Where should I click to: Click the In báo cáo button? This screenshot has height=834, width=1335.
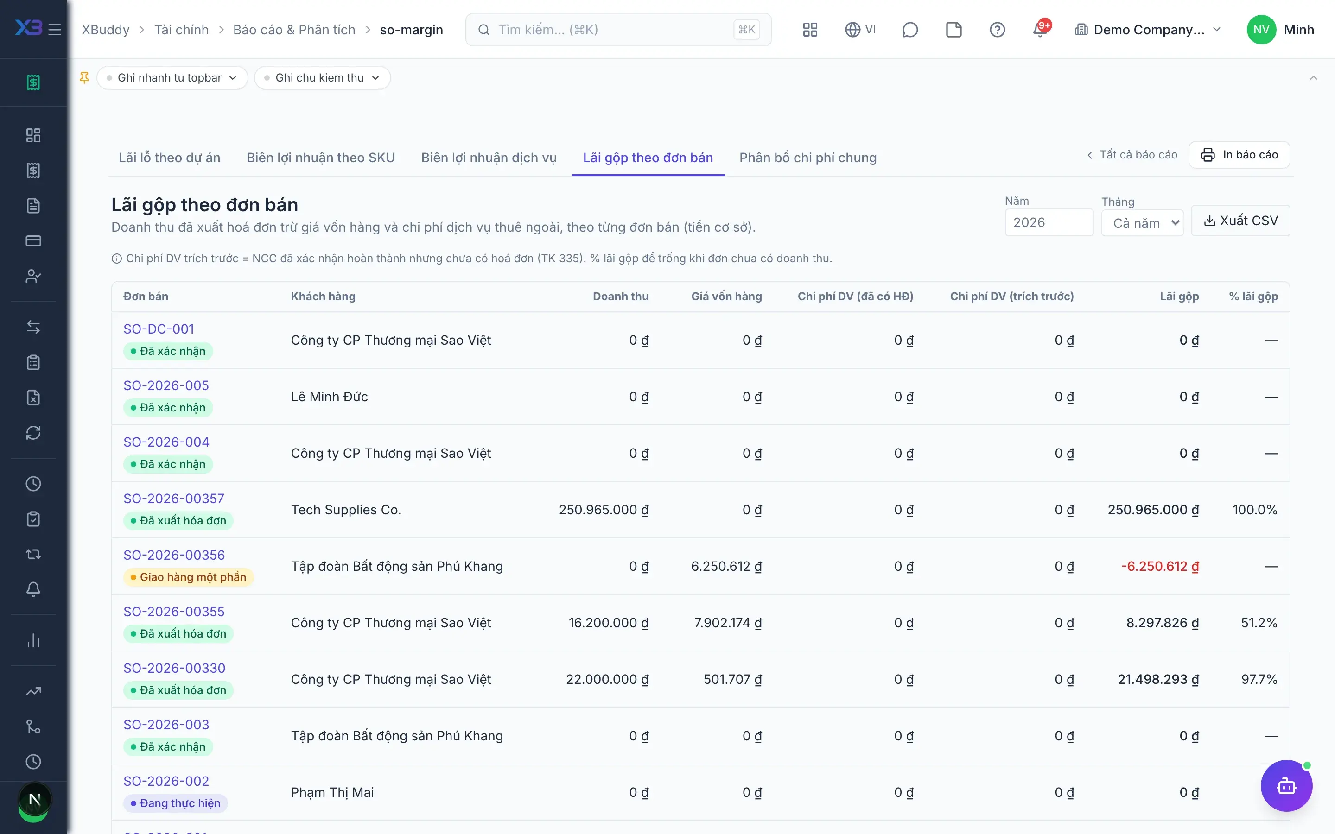tap(1239, 154)
